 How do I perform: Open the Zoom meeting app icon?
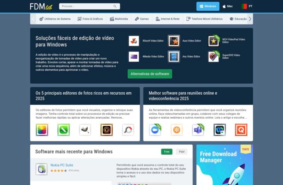(x=155, y=130)
